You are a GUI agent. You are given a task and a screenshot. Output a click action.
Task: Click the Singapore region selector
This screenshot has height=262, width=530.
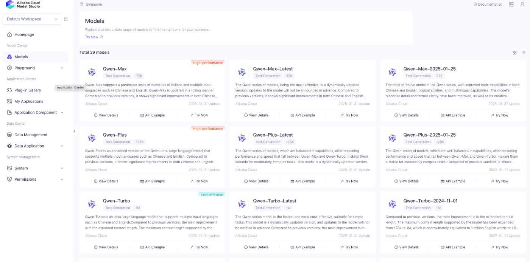pyautogui.click(x=91, y=4)
